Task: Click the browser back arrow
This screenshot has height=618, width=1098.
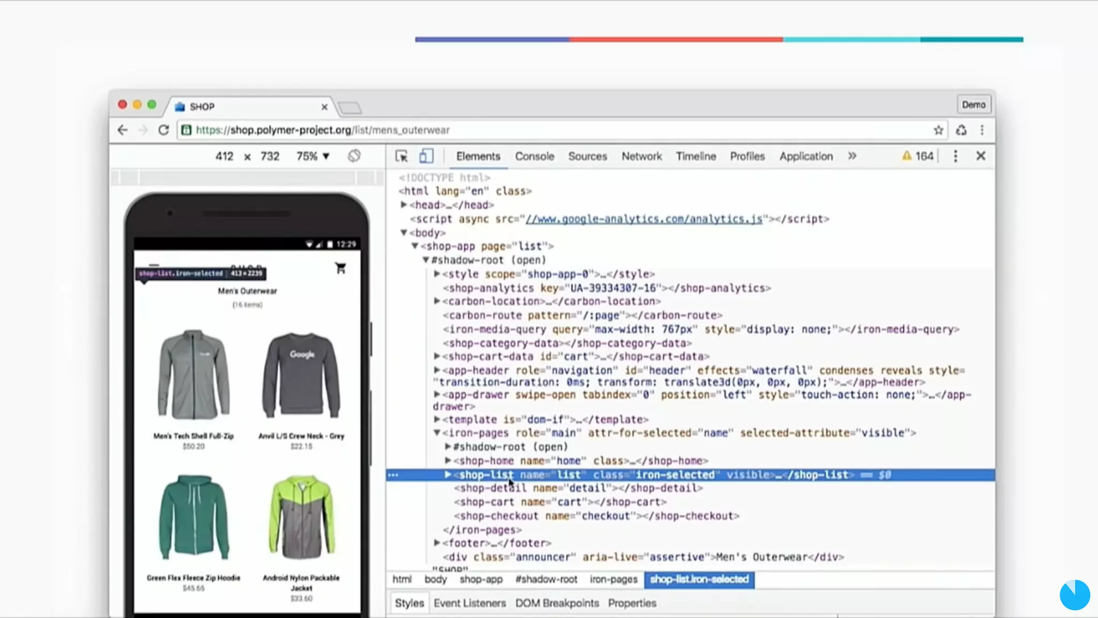Action: 123,130
